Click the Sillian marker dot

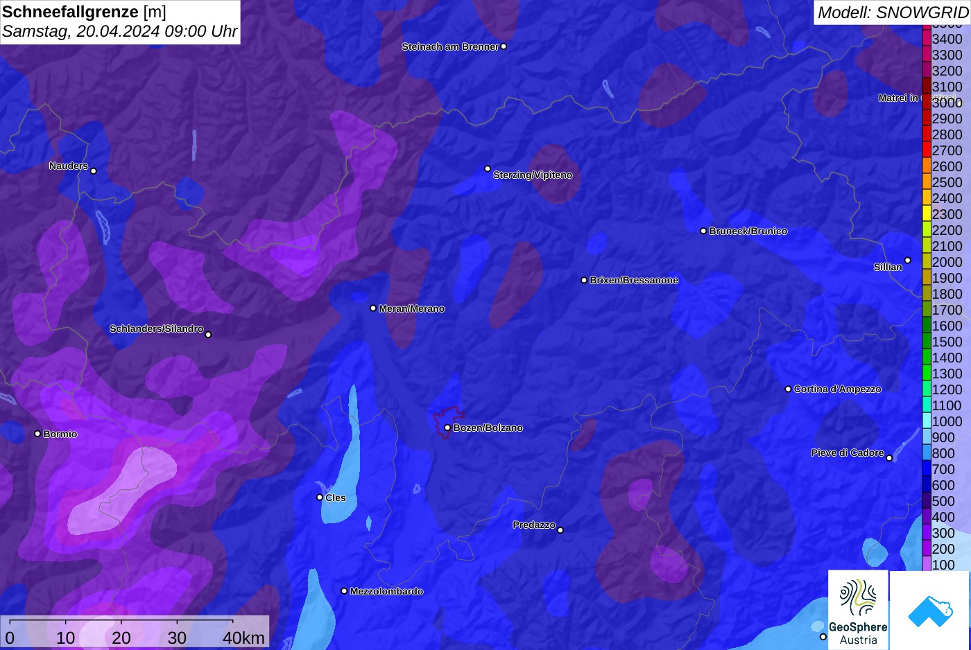tap(907, 261)
